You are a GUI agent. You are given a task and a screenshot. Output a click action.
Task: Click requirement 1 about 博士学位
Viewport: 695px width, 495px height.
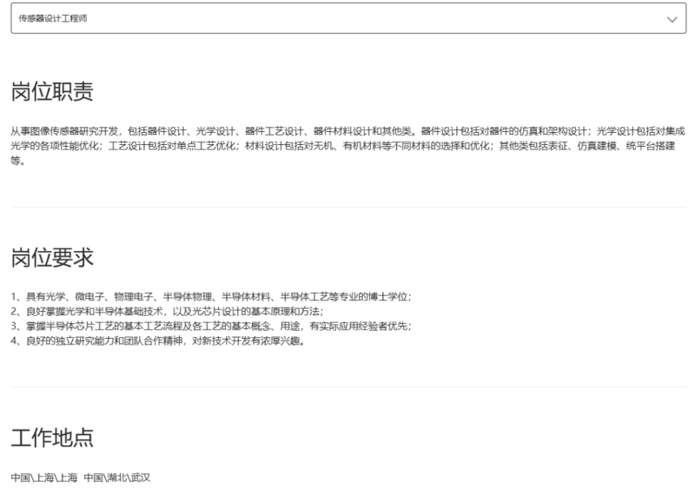[211, 296]
